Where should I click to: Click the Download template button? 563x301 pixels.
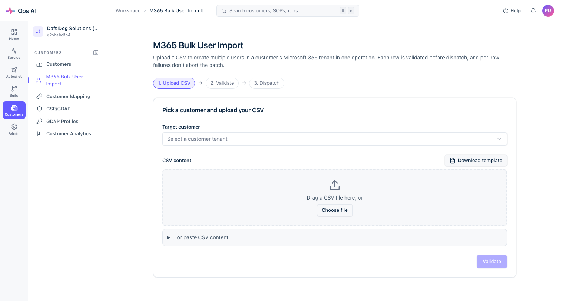(476, 161)
